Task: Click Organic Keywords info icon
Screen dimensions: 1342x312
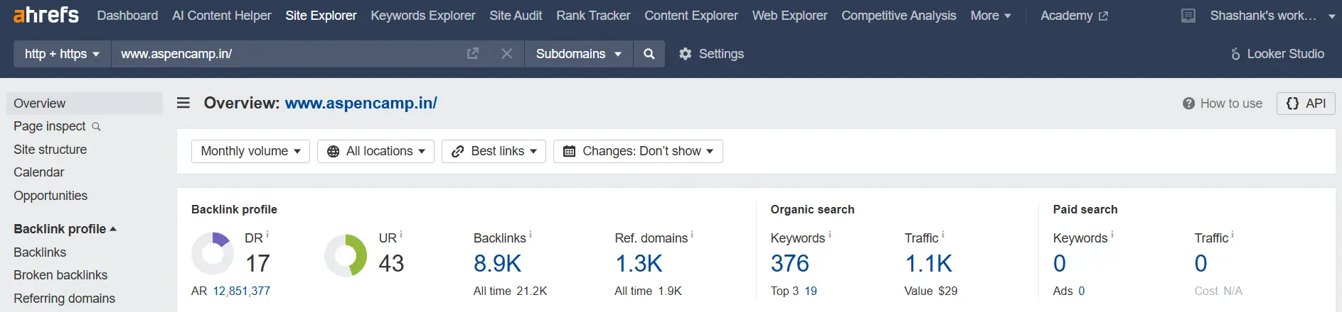Action: coord(829,234)
